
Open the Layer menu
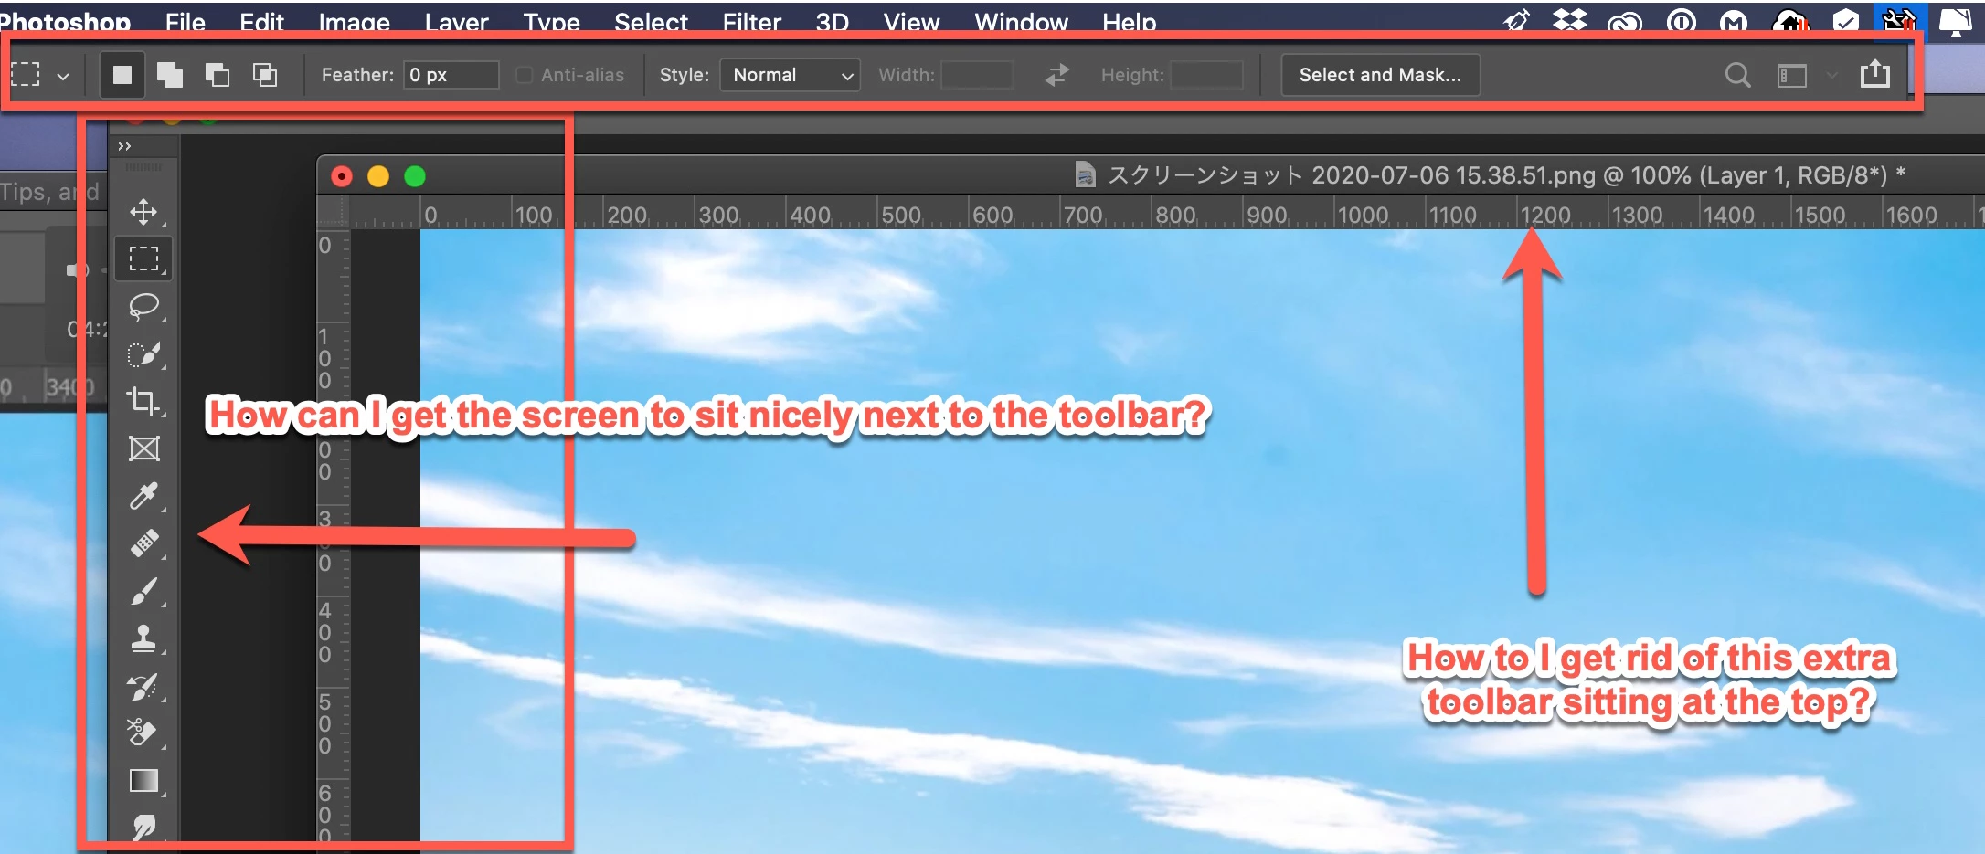tap(456, 22)
